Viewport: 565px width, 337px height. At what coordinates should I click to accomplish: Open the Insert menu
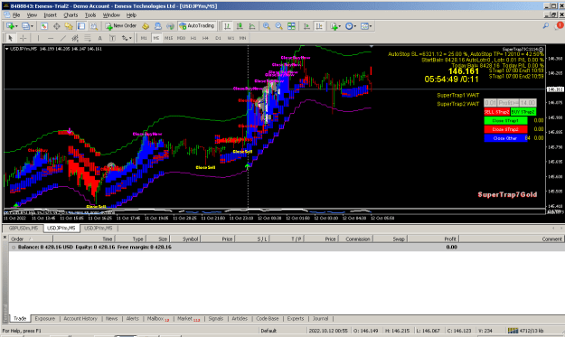(x=50, y=15)
